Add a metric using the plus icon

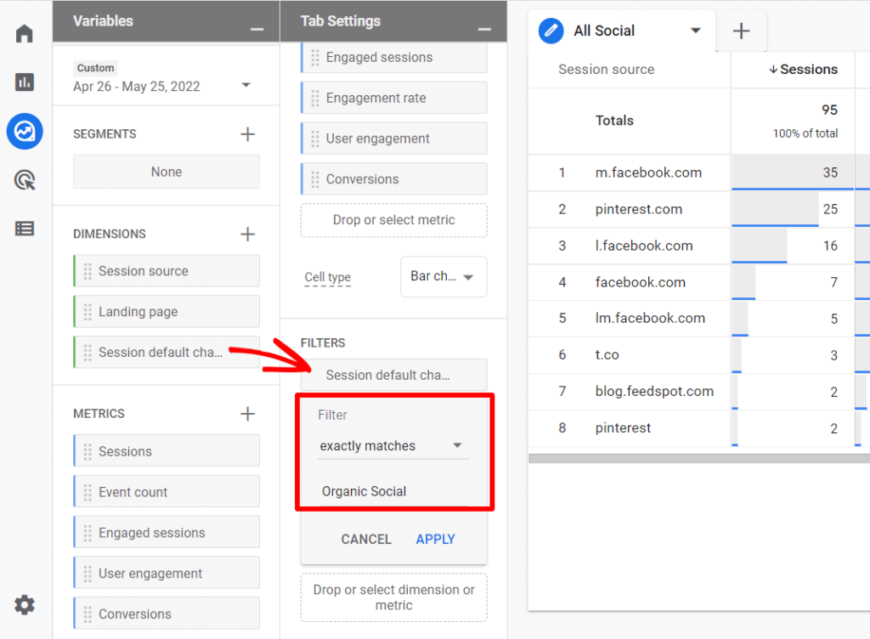[x=246, y=413]
